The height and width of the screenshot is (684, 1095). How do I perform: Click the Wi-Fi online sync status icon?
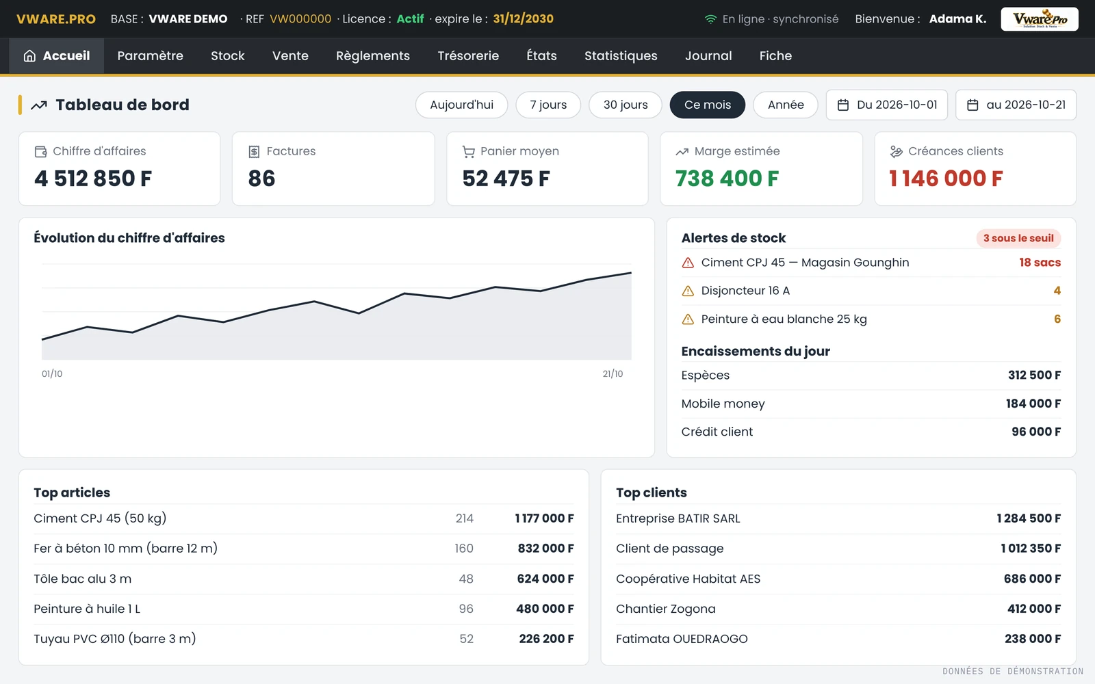[710, 19]
